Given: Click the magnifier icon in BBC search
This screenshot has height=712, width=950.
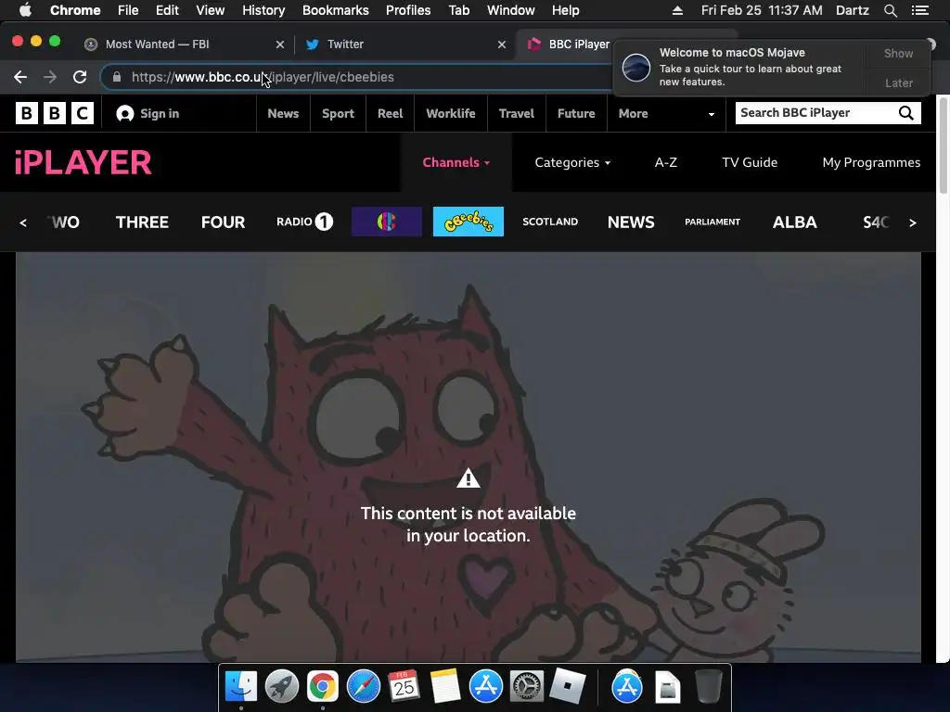Looking at the screenshot, I should (x=905, y=113).
